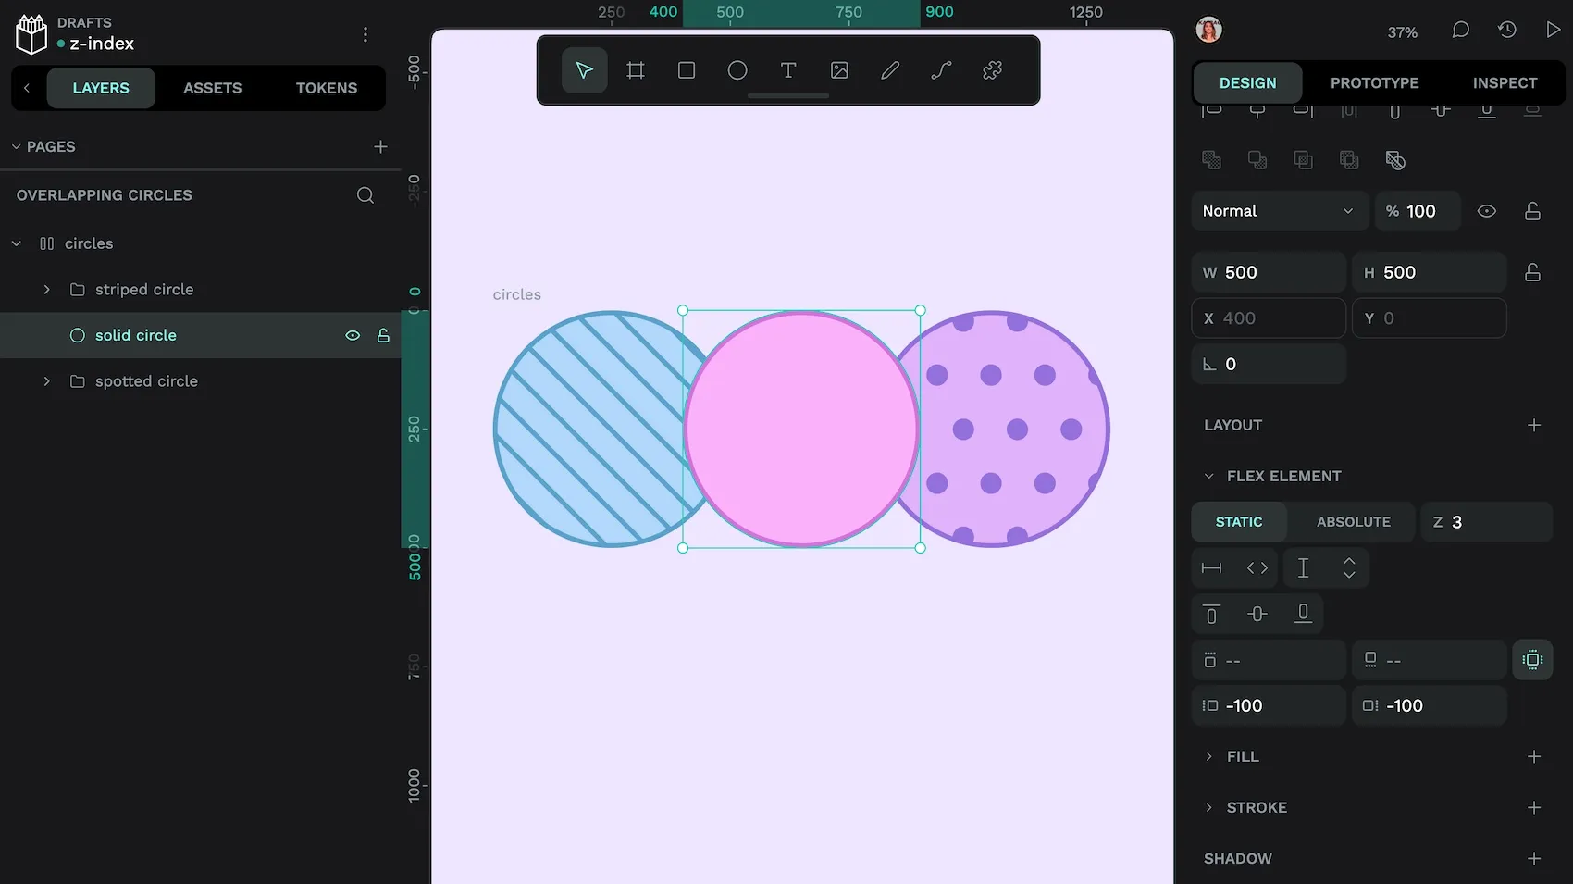Hide the solid circle layer
The image size is (1573, 884).
tap(353, 335)
